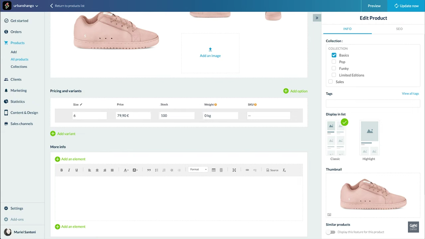Uncheck the Basics collection checkbox
The image size is (425, 239).
334,55
